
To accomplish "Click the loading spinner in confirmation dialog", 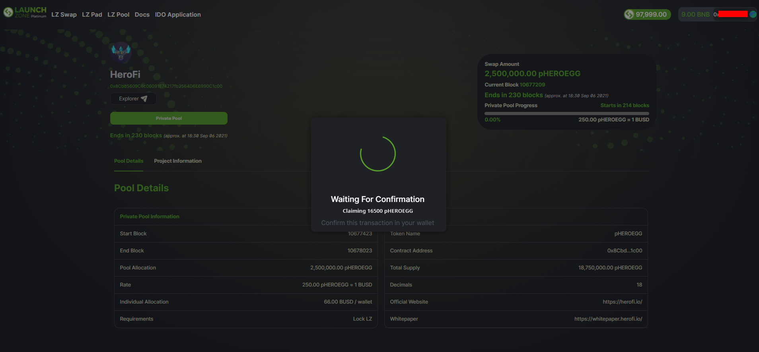I will [x=378, y=154].
